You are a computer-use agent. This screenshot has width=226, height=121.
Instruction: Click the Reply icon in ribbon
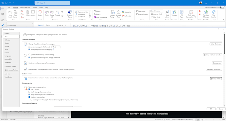pos(47,12)
